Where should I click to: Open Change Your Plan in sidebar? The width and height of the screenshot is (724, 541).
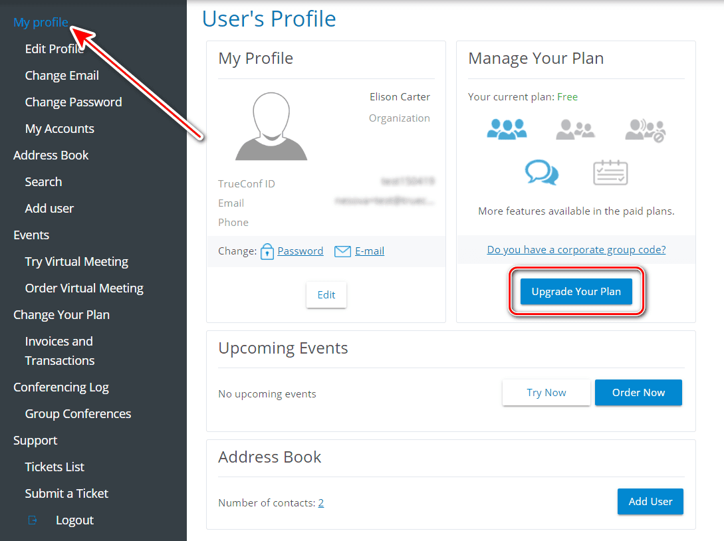click(x=61, y=315)
